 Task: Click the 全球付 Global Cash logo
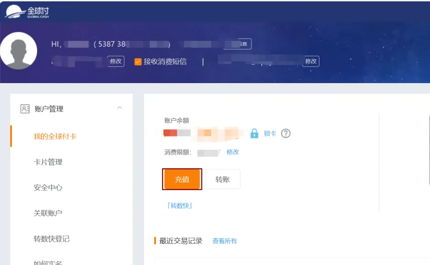pos(27,11)
